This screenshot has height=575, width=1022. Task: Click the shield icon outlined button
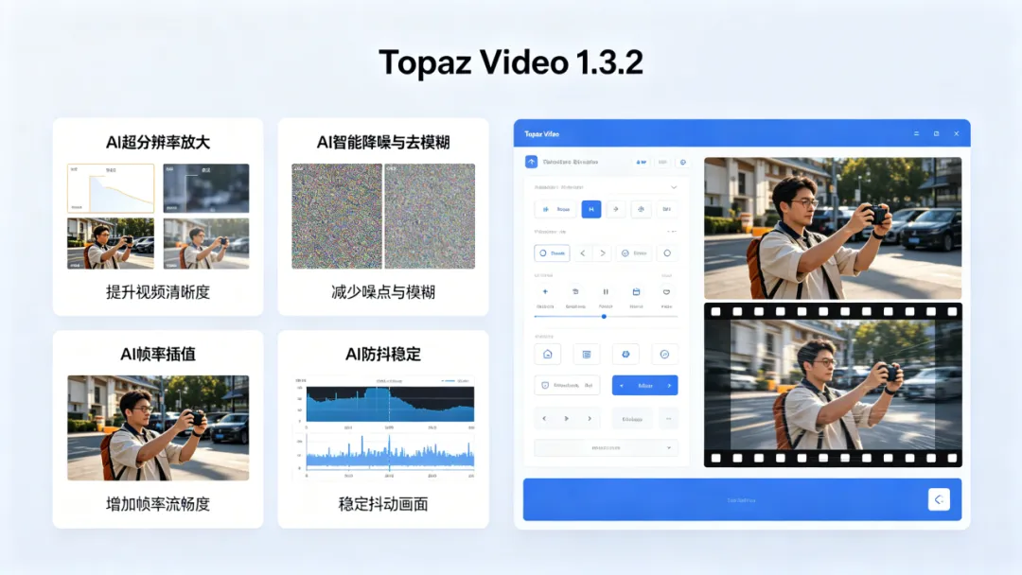[x=567, y=386]
